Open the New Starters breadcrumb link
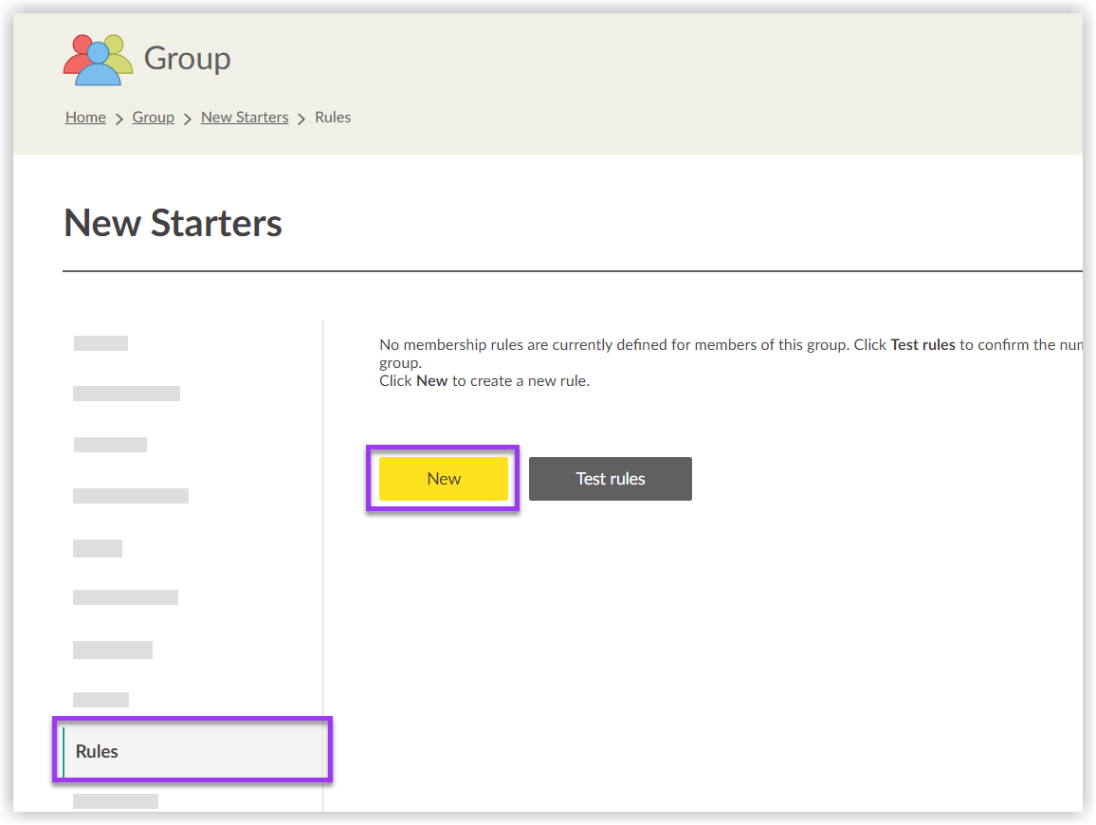Image resolution: width=1096 pixels, height=825 pixels. click(x=244, y=117)
